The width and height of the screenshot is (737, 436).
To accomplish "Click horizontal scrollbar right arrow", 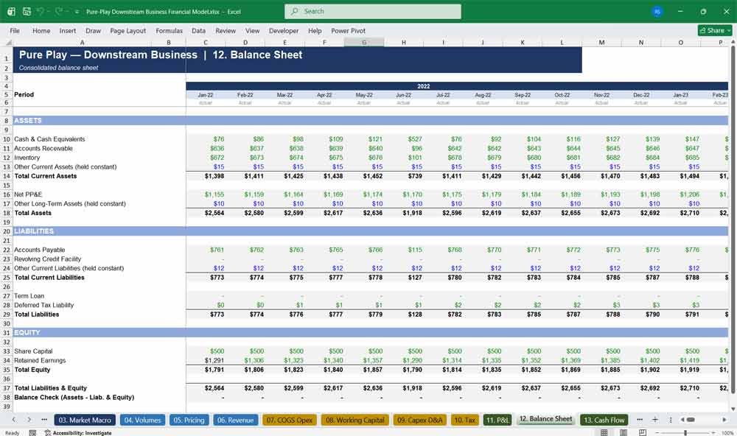I will tap(724, 420).
